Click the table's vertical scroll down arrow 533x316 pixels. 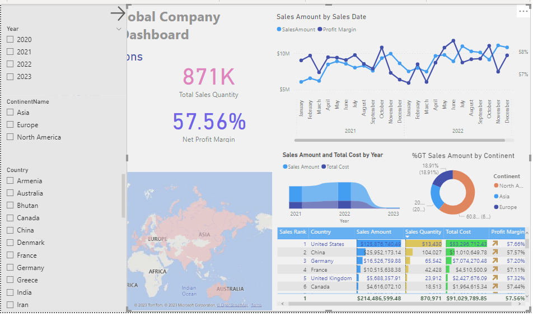pyautogui.click(x=528, y=295)
